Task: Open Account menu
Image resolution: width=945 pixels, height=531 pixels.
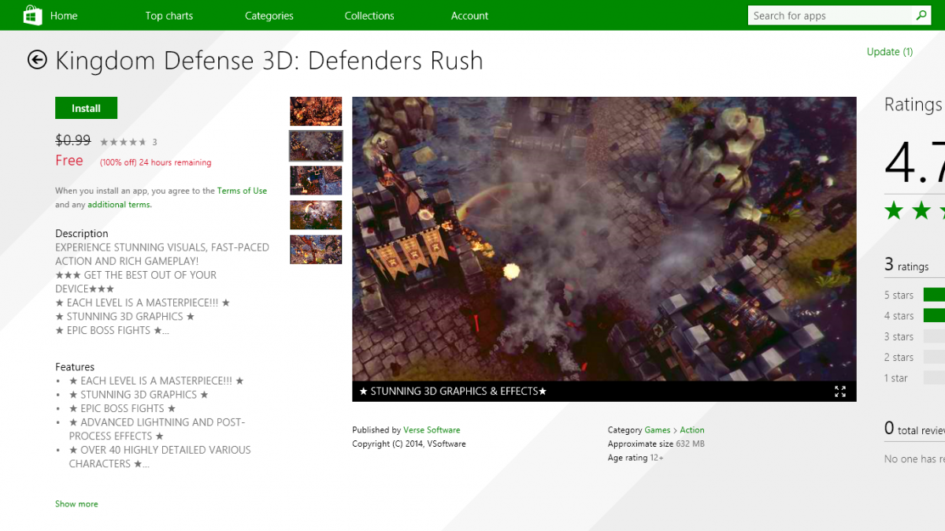Action: point(469,16)
